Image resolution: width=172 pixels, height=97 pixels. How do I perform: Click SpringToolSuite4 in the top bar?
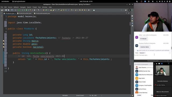click(x=19, y=1)
